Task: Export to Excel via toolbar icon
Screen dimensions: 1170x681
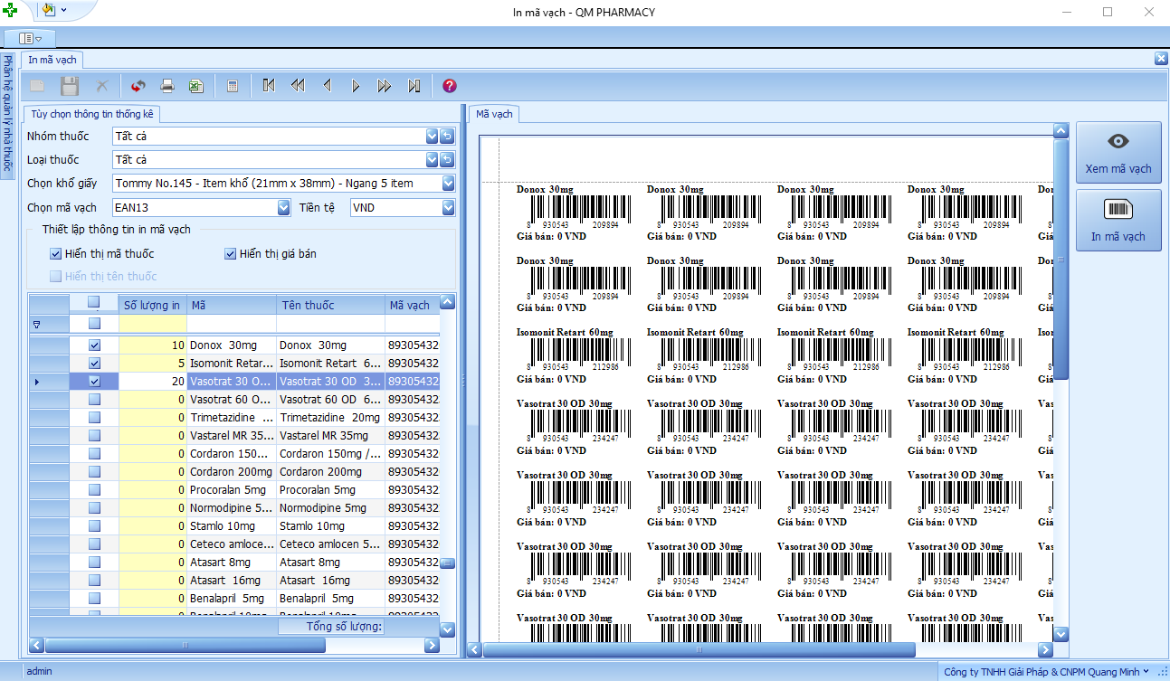Action: point(195,86)
